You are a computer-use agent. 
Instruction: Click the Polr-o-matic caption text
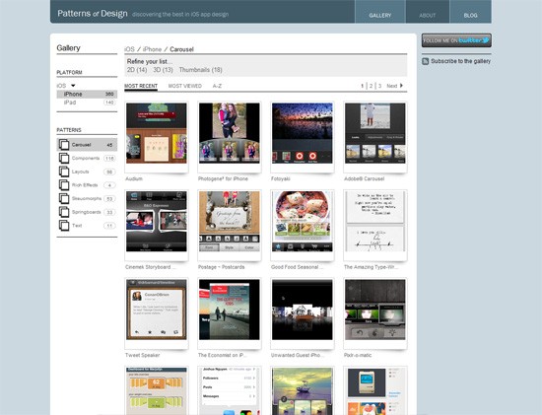[x=358, y=355]
